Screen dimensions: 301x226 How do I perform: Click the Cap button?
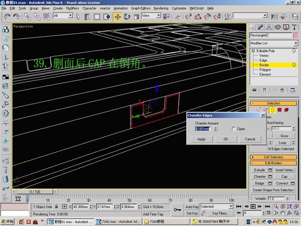coord(284,176)
